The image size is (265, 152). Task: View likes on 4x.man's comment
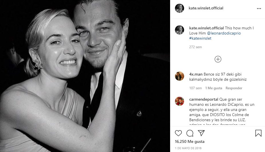pos(214,88)
